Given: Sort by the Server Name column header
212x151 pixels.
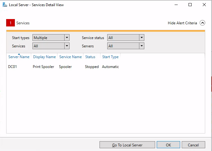Looking at the screenshot, I should coord(19,57).
